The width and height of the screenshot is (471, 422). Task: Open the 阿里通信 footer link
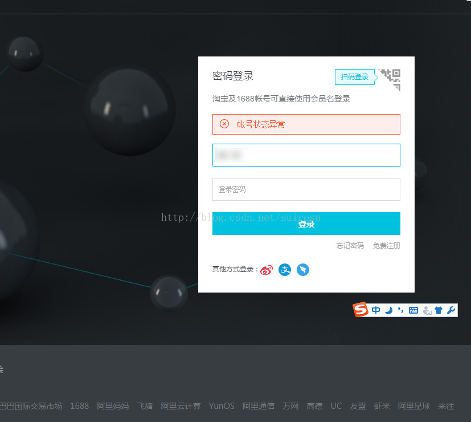pyautogui.click(x=259, y=406)
